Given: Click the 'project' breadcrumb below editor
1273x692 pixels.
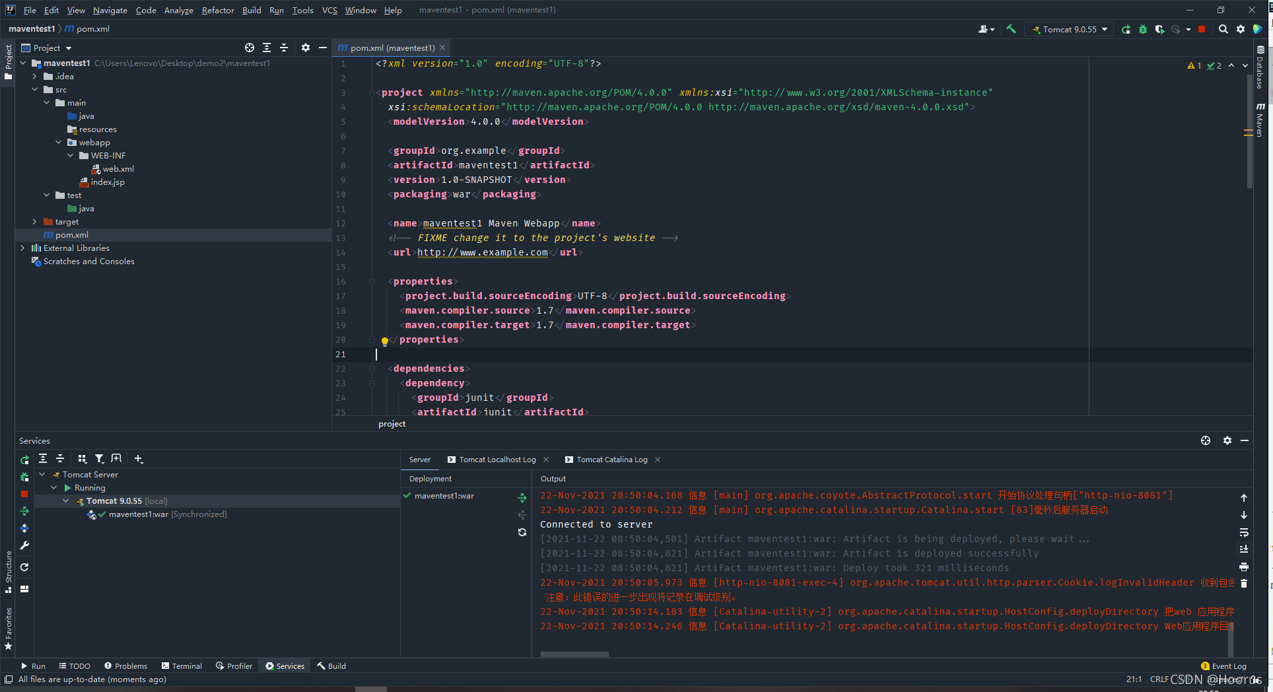Looking at the screenshot, I should click(x=392, y=424).
